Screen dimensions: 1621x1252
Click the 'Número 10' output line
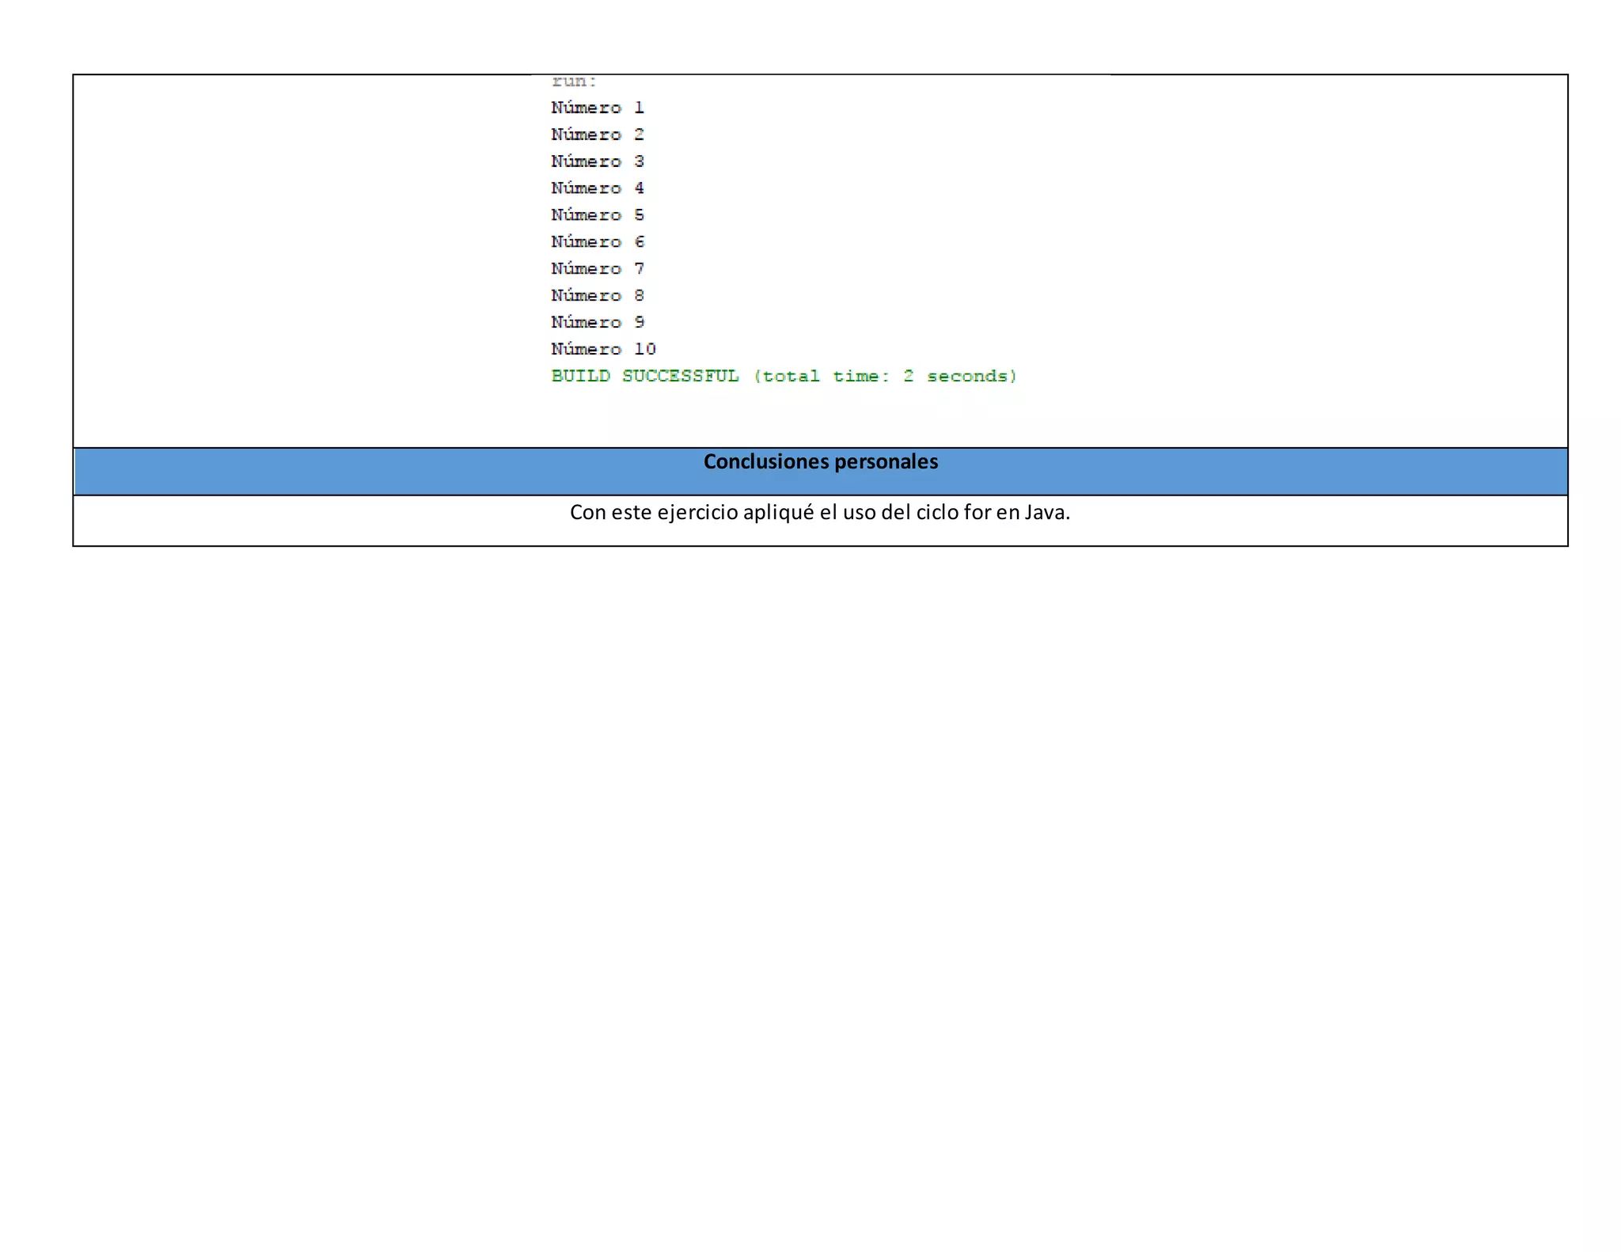pyautogui.click(x=603, y=349)
